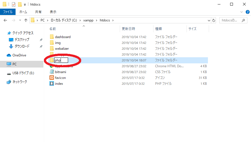Select the webalizer folder icon
Screen dimensions: 251x142
click(x=52, y=49)
